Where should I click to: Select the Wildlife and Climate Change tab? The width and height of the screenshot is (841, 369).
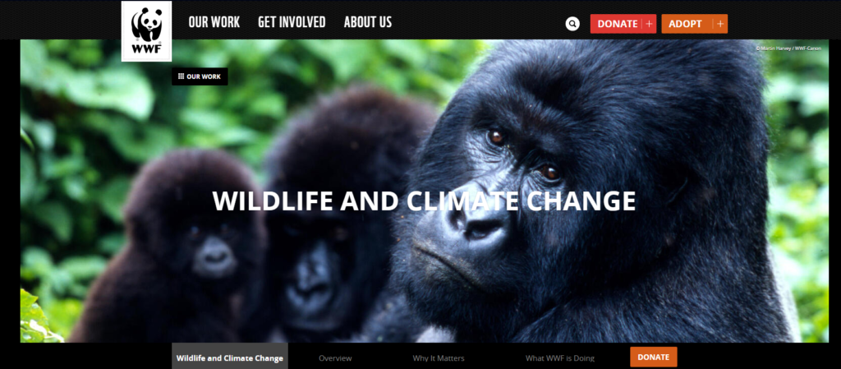[230, 357]
